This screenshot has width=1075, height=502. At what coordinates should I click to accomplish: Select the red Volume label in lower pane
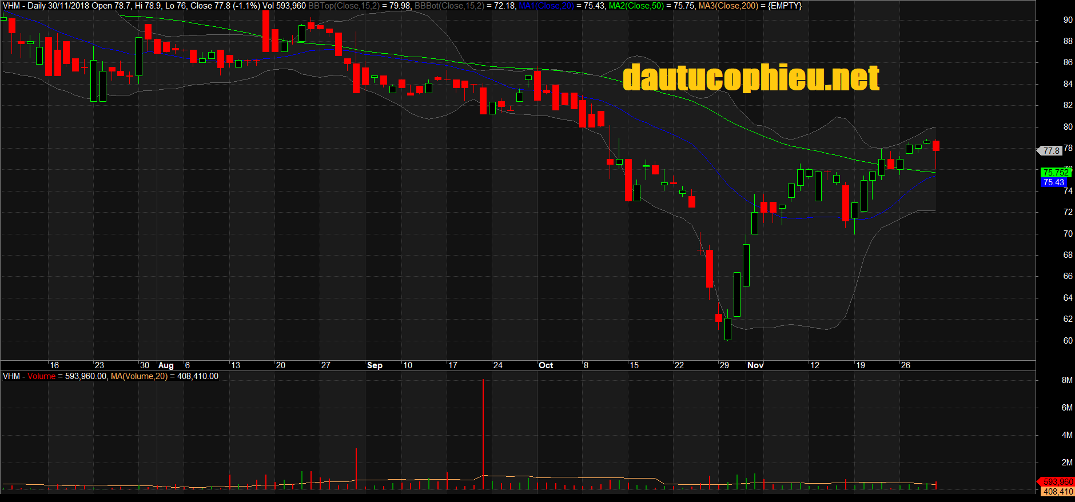pos(41,376)
